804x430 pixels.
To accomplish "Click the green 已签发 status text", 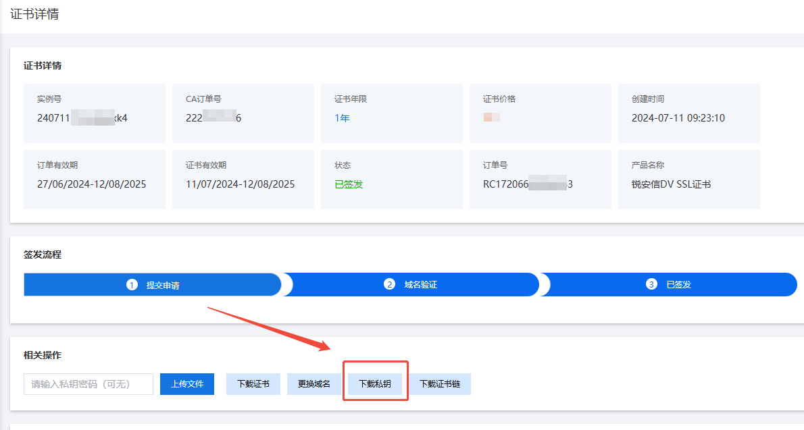I will coord(349,184).
